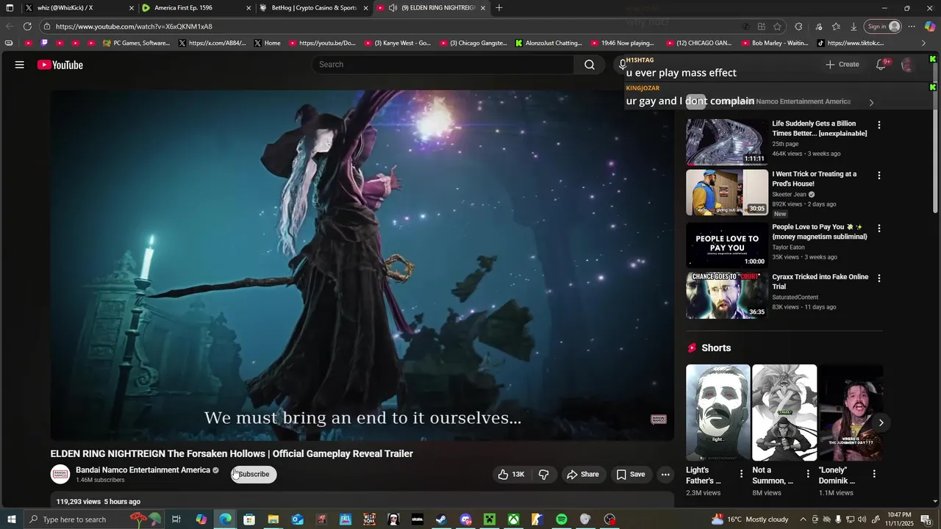Save the video to a playlist
This screenshot has width=941, height=529.
point(631,475)
